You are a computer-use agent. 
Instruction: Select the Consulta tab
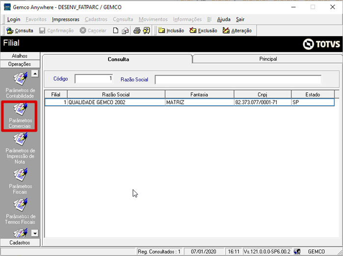click(118, 59)
